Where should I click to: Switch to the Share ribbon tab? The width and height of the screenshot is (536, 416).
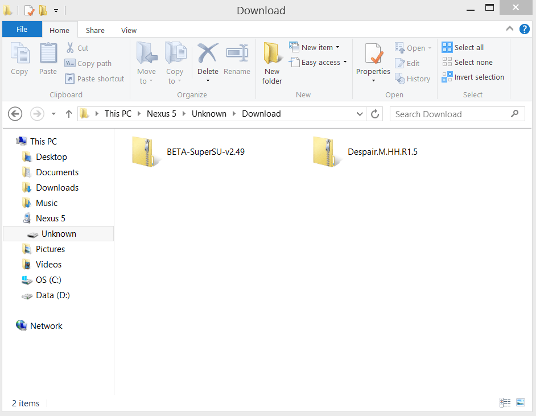(x=95, y=30)
